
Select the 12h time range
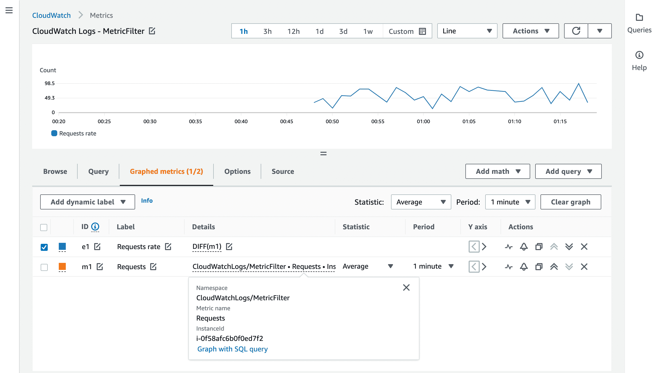(x=293, y=31)
